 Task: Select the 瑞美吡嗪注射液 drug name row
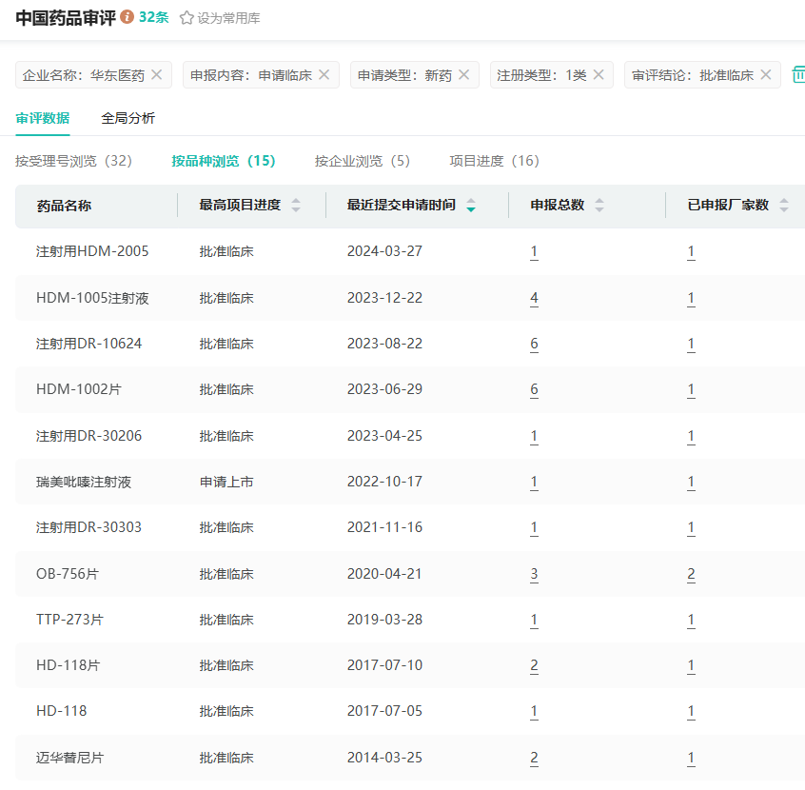pos(84,482)
